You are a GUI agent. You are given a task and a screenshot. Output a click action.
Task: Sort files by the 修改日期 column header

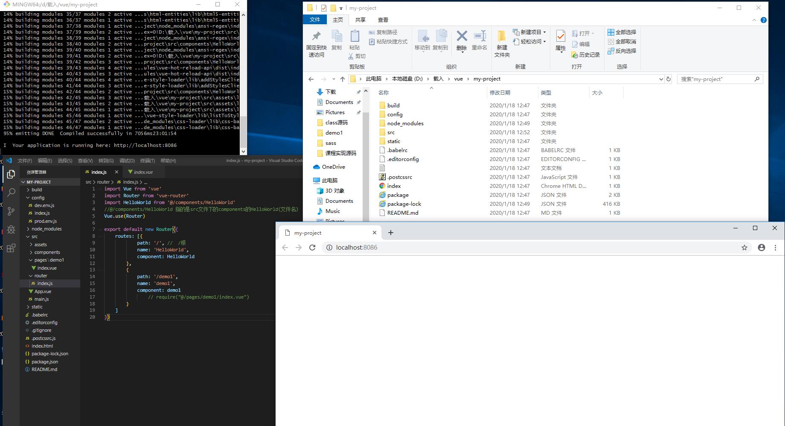click(x=512, y=92)
